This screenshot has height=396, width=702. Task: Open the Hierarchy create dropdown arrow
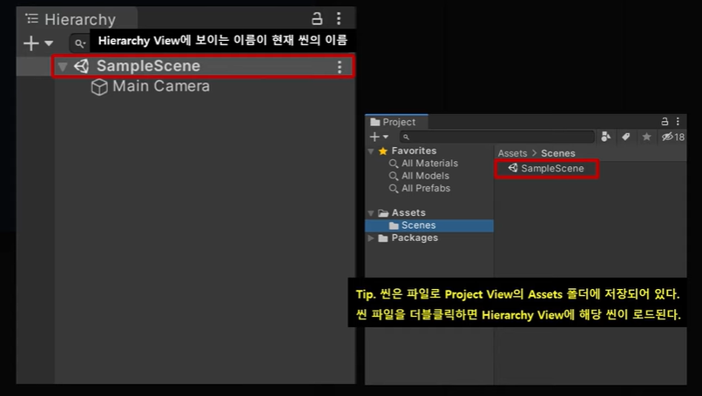click(49, 44)
